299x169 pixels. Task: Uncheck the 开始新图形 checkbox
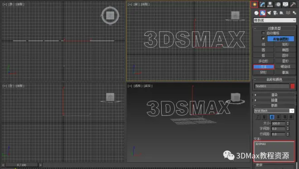[263, 38]
